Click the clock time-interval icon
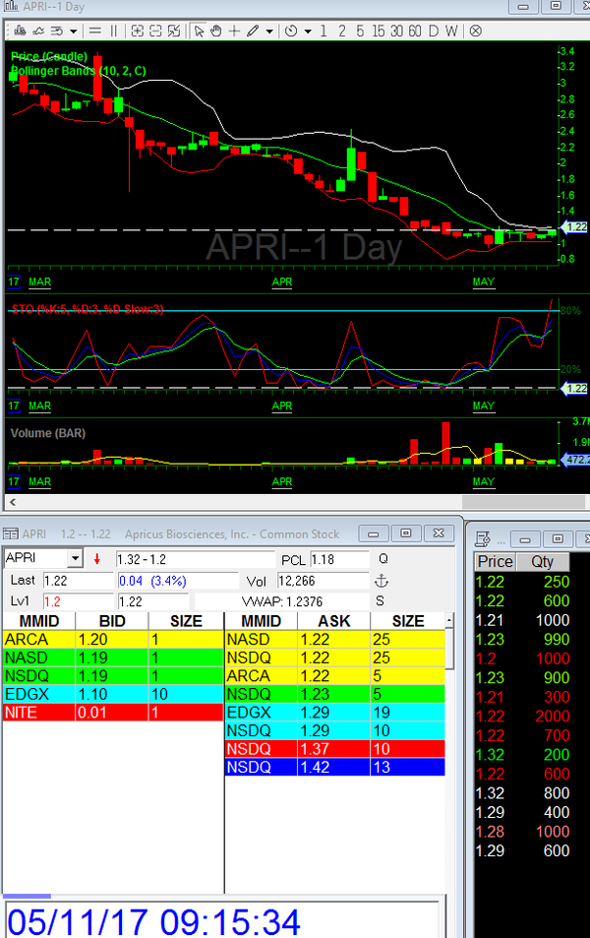The image size is (590, 938). [291, 31]
